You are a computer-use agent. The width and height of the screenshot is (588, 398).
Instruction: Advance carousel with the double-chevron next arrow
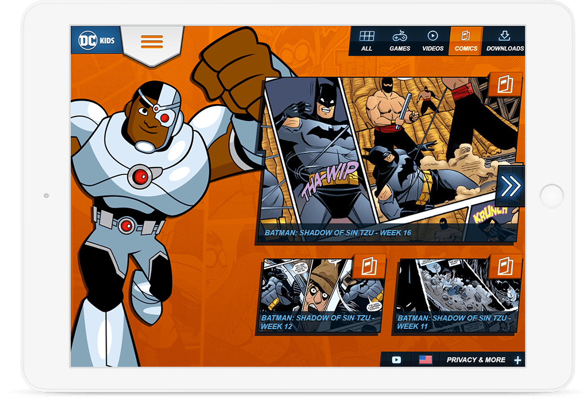(511, 186)
